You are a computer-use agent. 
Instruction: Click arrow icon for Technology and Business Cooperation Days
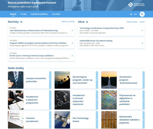142,30
